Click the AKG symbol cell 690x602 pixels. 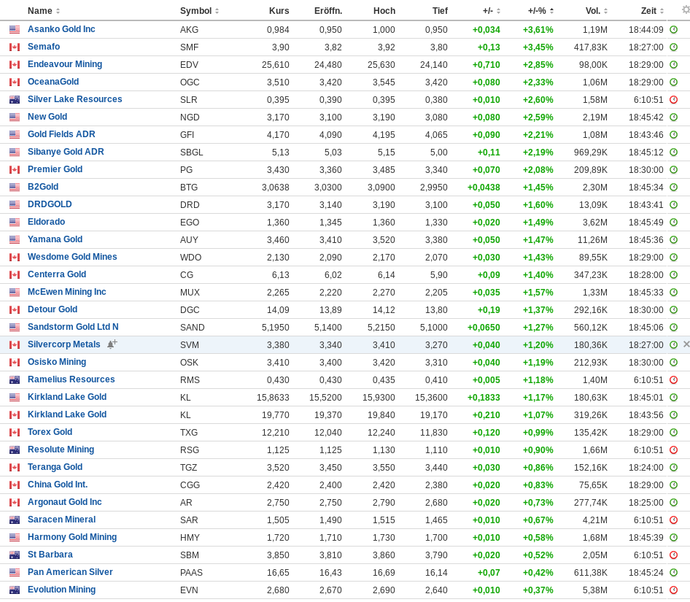click(189, 30)
